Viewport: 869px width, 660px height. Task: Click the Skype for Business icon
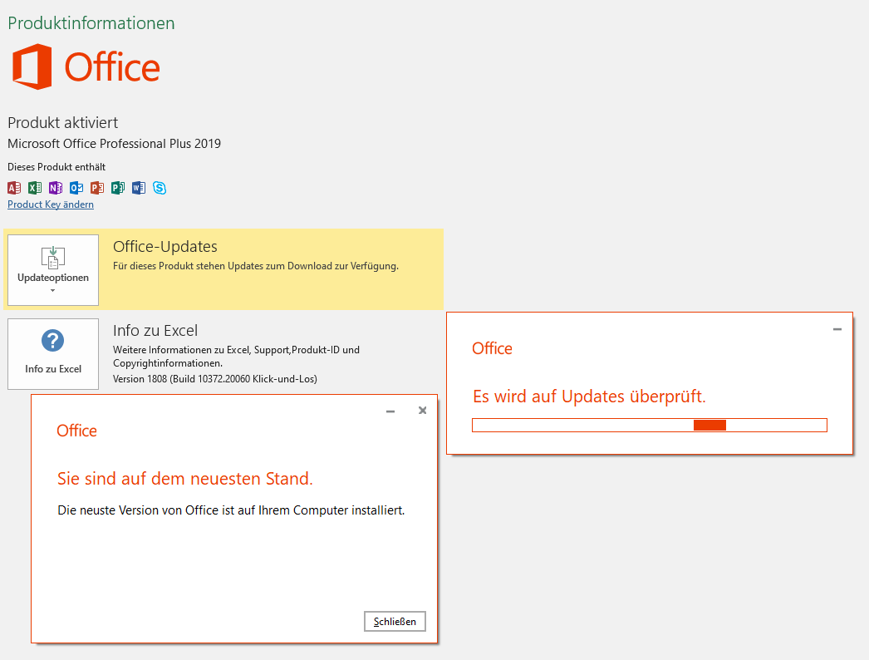pos(160,188)
